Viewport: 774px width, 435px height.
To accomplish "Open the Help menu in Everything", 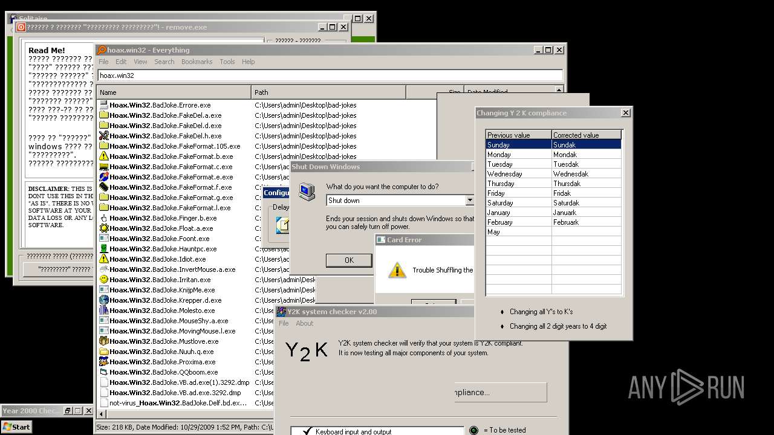I will [248, 62].
